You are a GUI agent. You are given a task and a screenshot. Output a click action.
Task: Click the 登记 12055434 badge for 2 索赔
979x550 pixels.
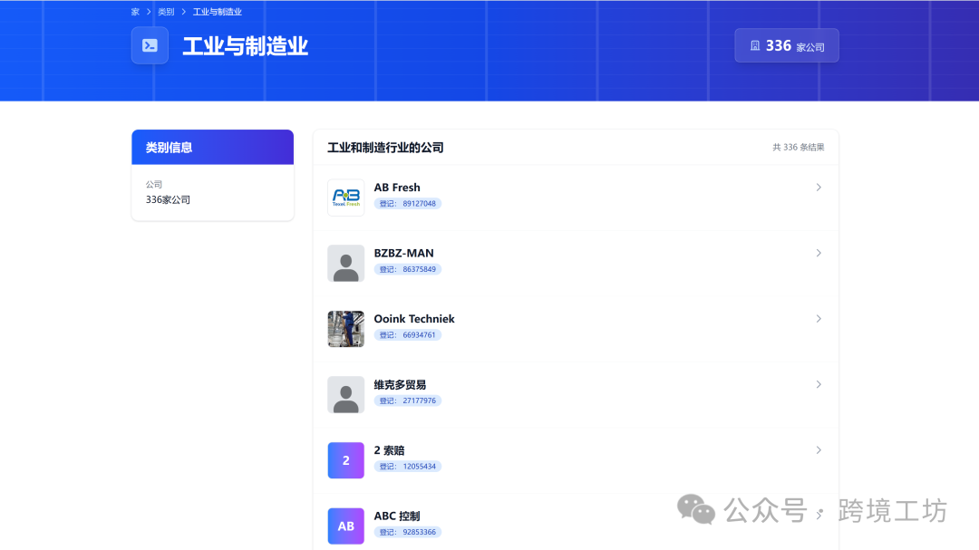tap(407, 466)
